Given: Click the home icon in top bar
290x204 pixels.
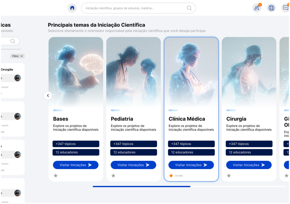Looking at the screenshot, I should click(72, 8).
